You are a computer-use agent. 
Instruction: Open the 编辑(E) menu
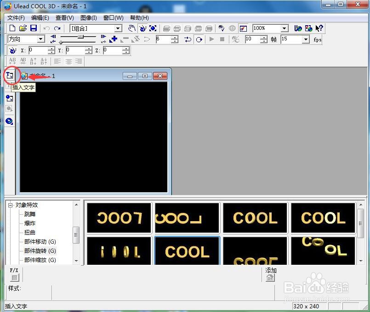pos(40,18)
